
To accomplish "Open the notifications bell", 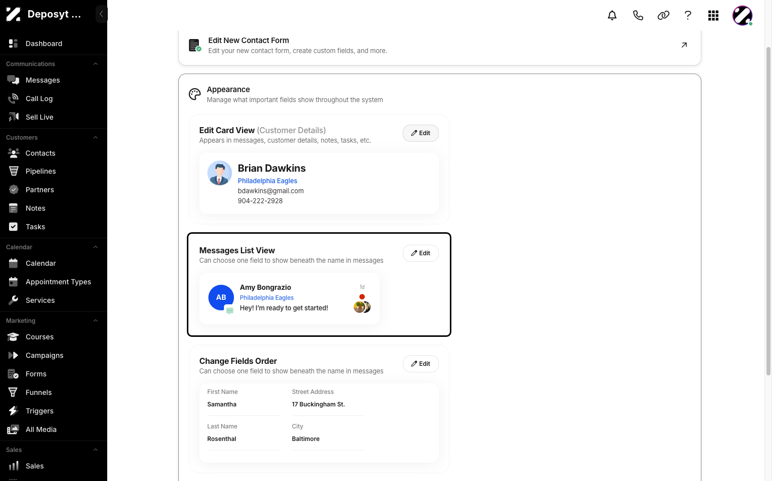I will tap(612, 16).
